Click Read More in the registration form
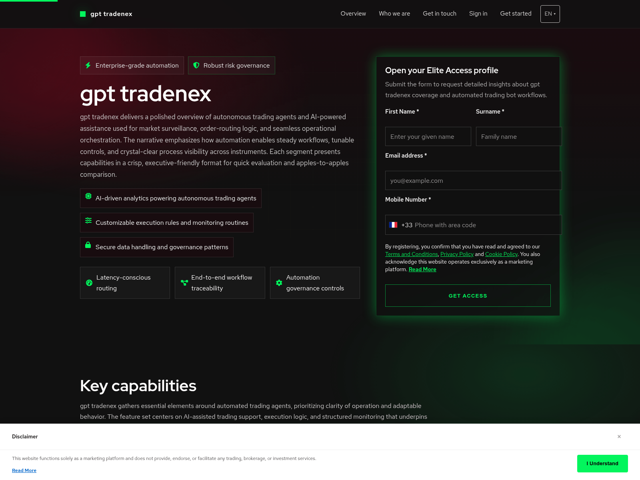 pos(422,270)
